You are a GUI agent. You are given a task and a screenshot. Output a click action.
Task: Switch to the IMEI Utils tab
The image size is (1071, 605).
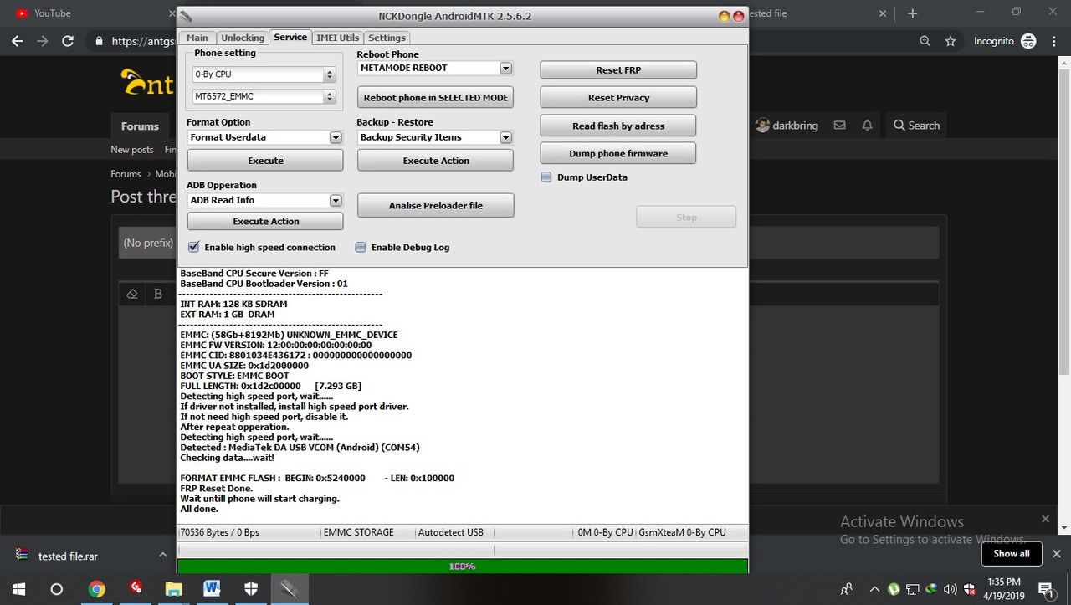pyautogui.click(x=338, y=38)
